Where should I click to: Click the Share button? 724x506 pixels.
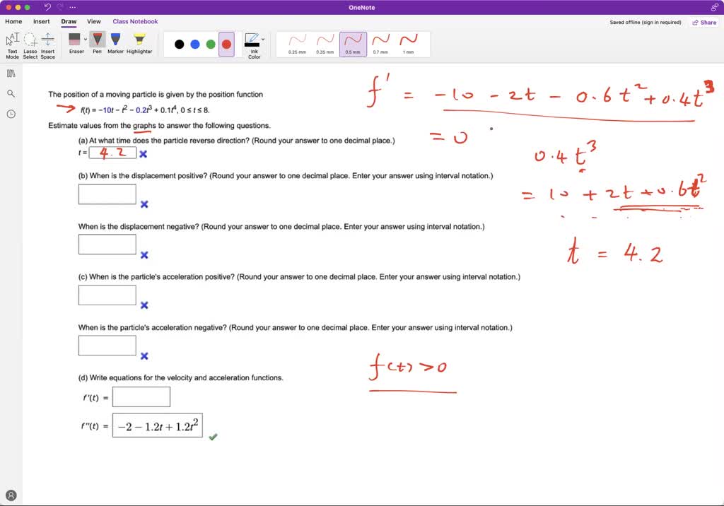click(703, 22)
